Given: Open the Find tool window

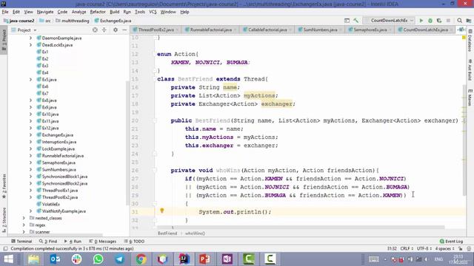Looking at the screenshot, I should [48, 242].
